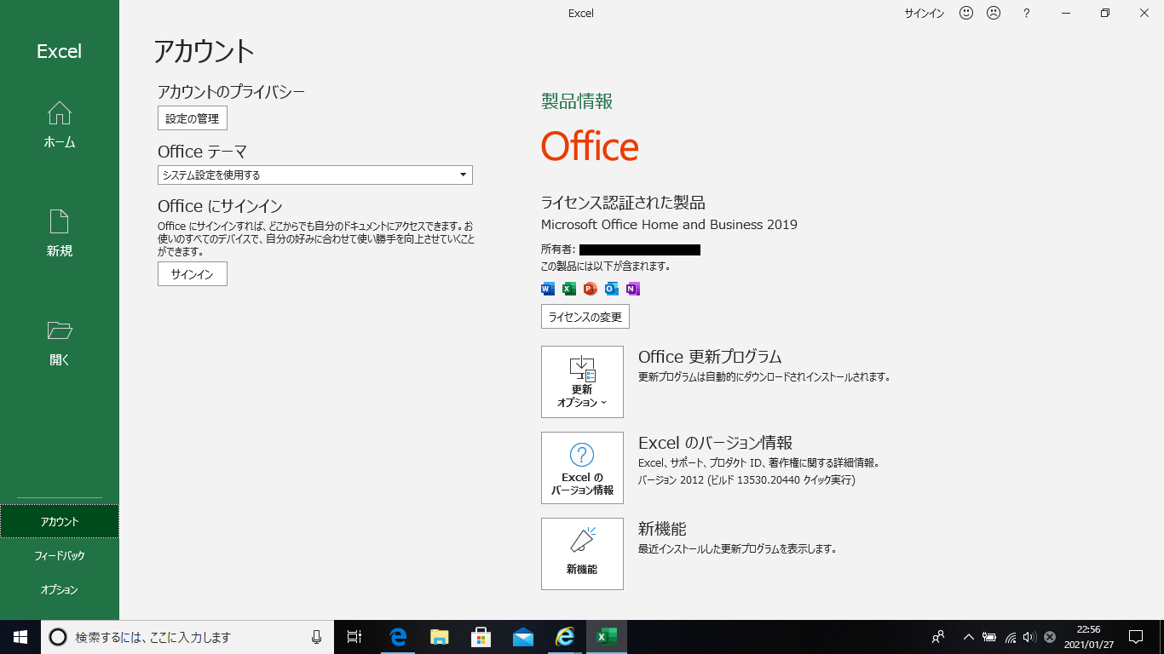Click the Office logo text
Viewport: 1164px width, 654px height.
click(x=590, y=146)
